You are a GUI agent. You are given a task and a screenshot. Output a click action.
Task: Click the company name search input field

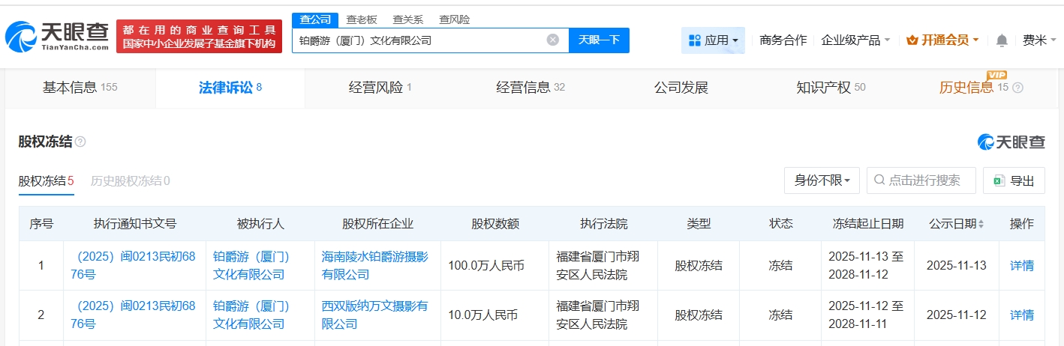[420, 40]
